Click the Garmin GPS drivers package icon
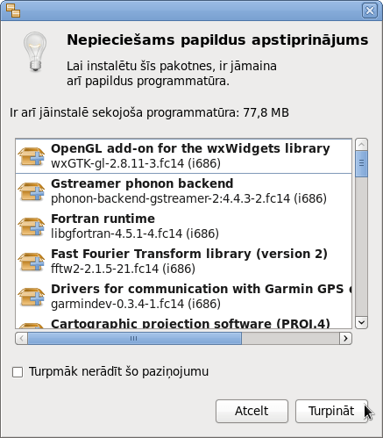 coord(32,297)
